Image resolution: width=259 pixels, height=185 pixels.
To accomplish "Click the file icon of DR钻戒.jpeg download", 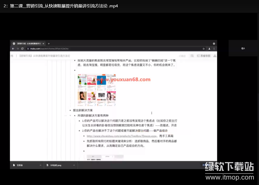I will (47, 165).
